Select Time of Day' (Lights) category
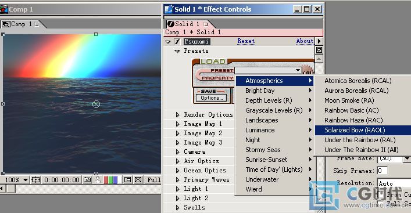Image resolution: width=411 pixels, height=213 pixels. 274,169
